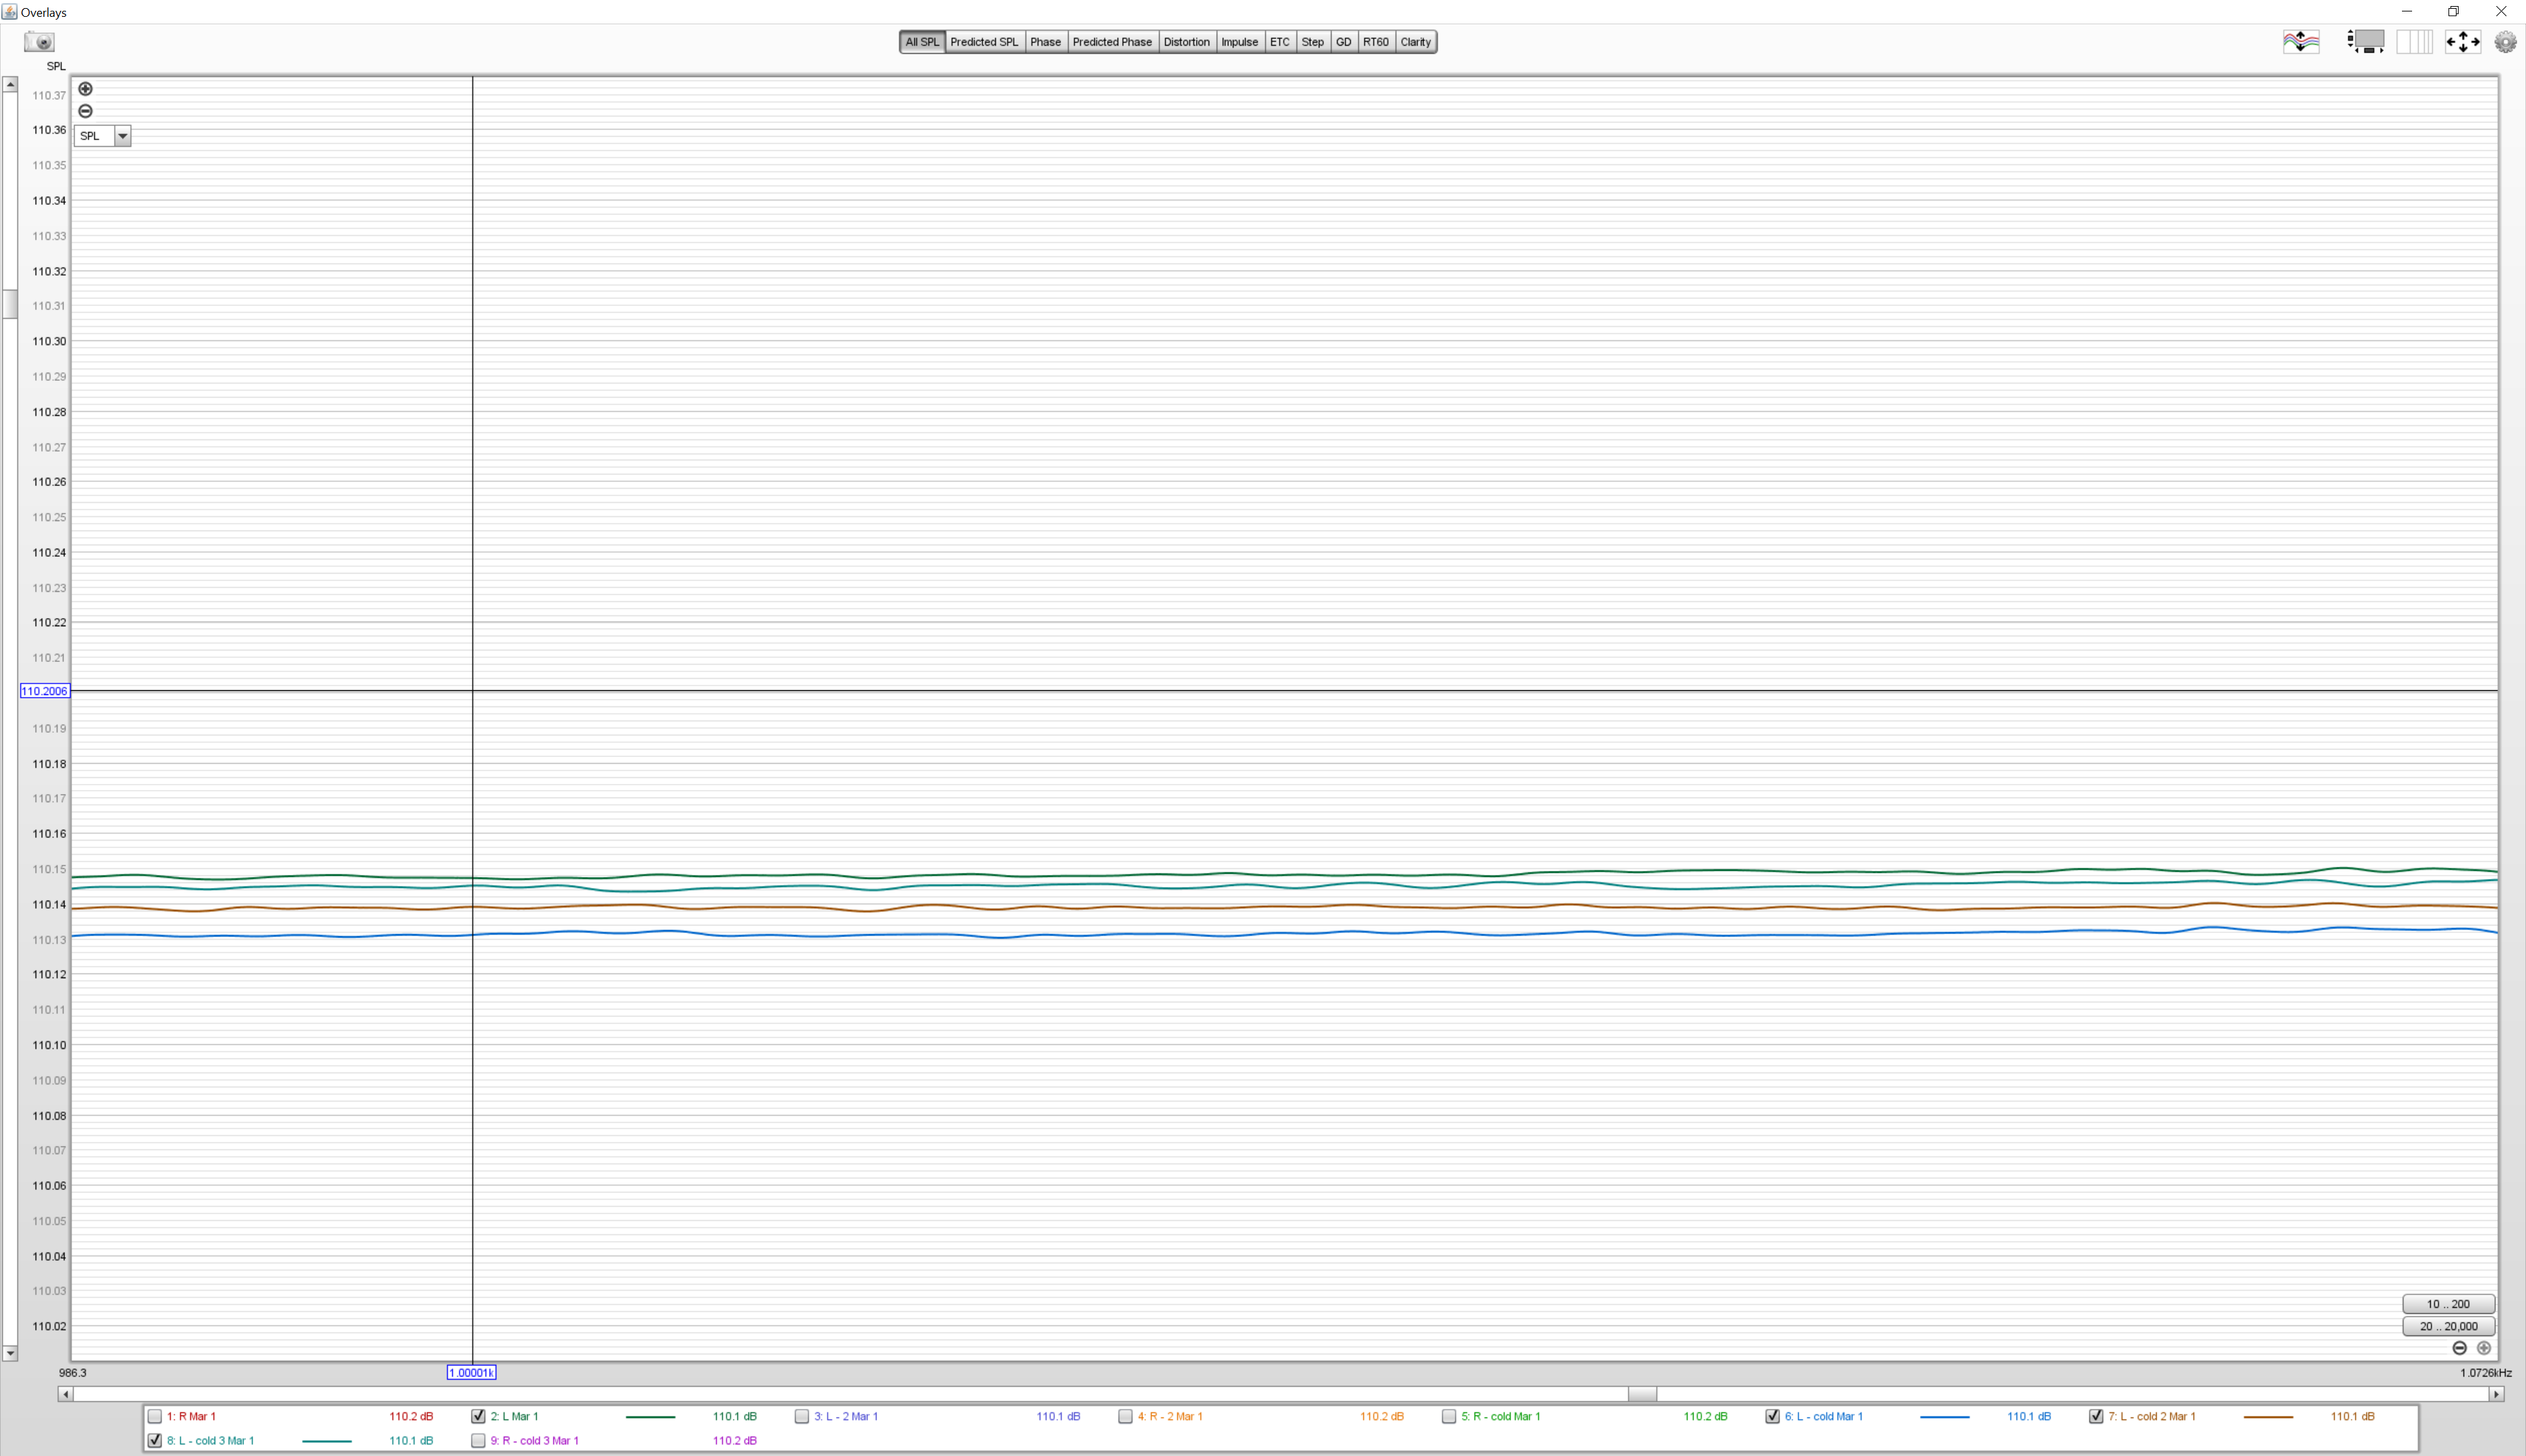Open the graph limits arrows icon

2462,42
